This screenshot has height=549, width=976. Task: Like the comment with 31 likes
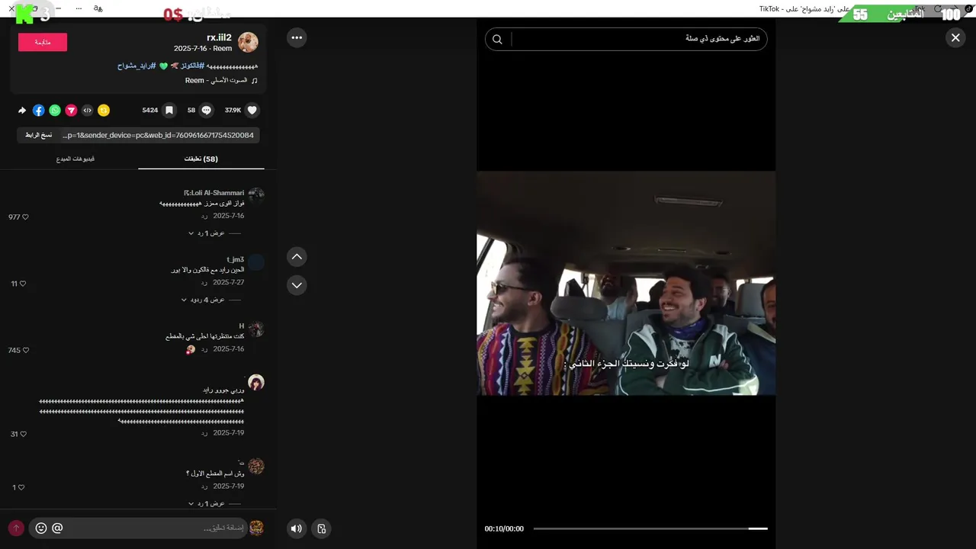(x=23, y=434)
